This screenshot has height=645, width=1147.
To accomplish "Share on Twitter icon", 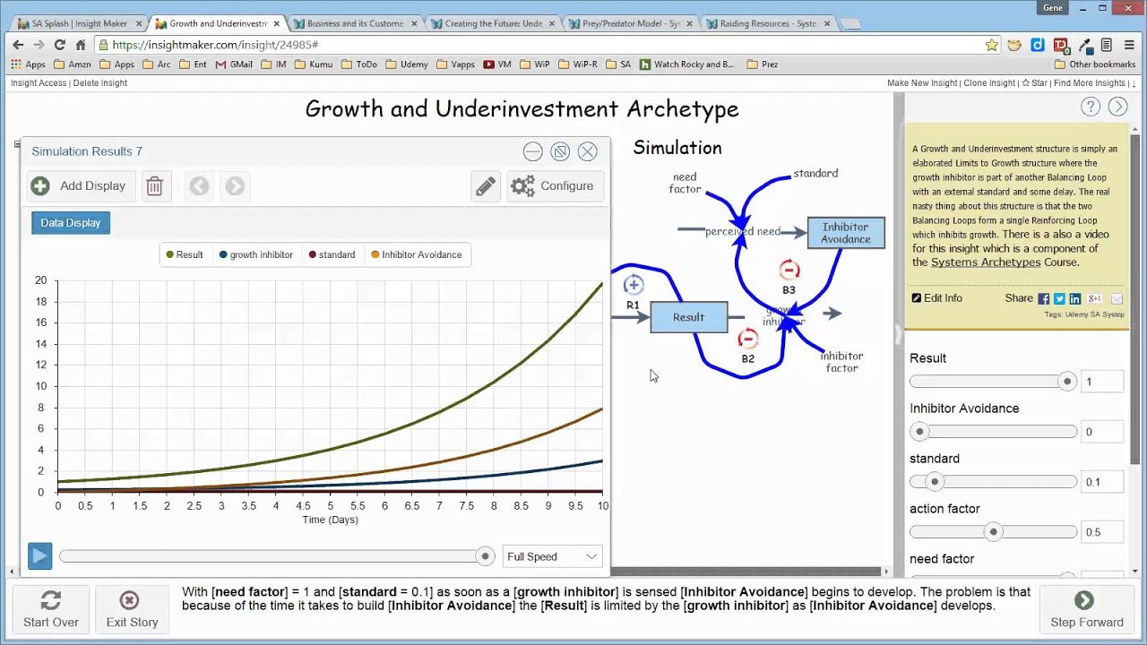I will 1059,298.
